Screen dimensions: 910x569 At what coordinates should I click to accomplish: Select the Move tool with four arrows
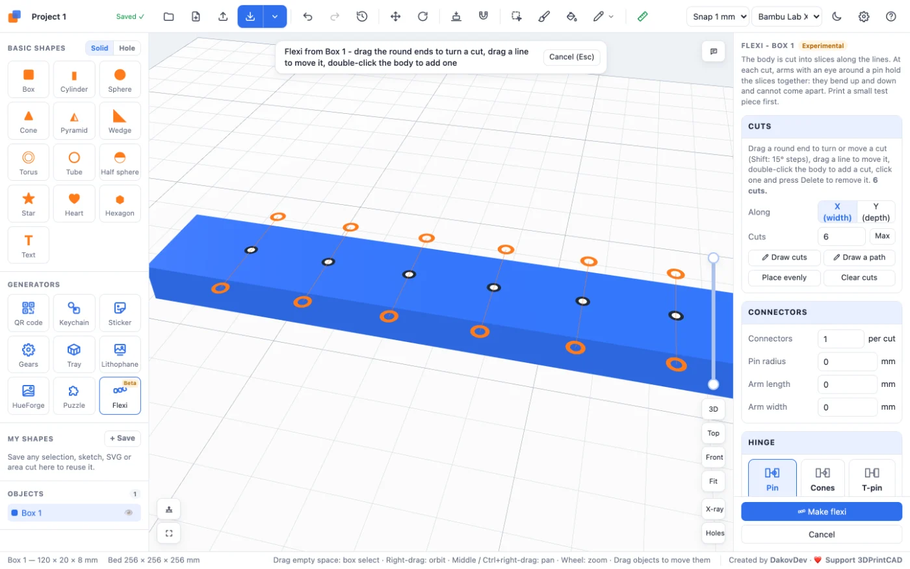(x=395, y=17)
